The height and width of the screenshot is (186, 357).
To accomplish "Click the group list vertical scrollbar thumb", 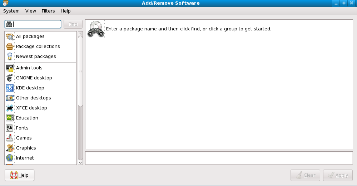I will [x=80, y=71].
